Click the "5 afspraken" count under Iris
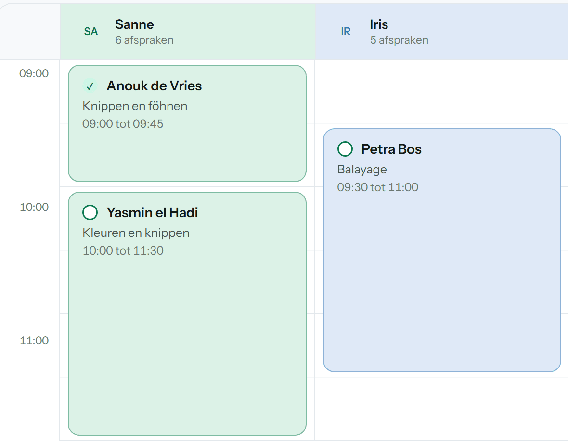Viewport: 568px width, 441px height. [399, 40]
